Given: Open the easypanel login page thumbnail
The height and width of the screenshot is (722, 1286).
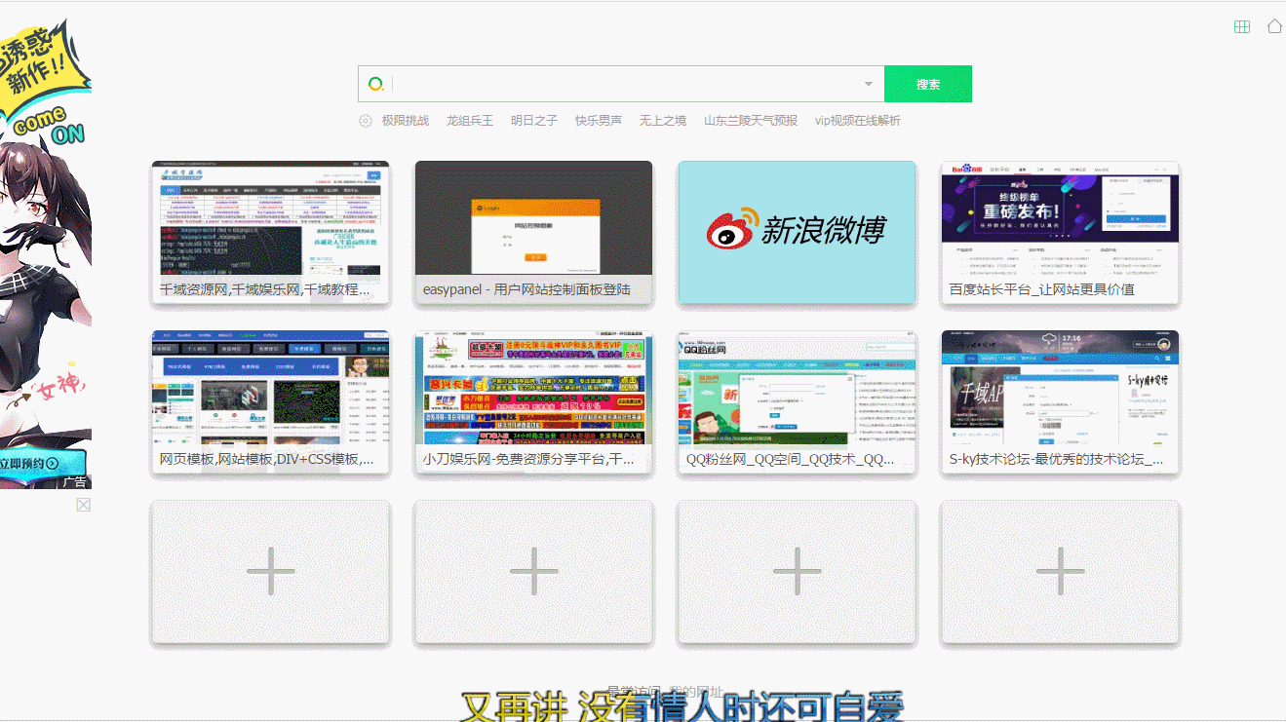Looking at the screenshot, I should pos(533,232).
